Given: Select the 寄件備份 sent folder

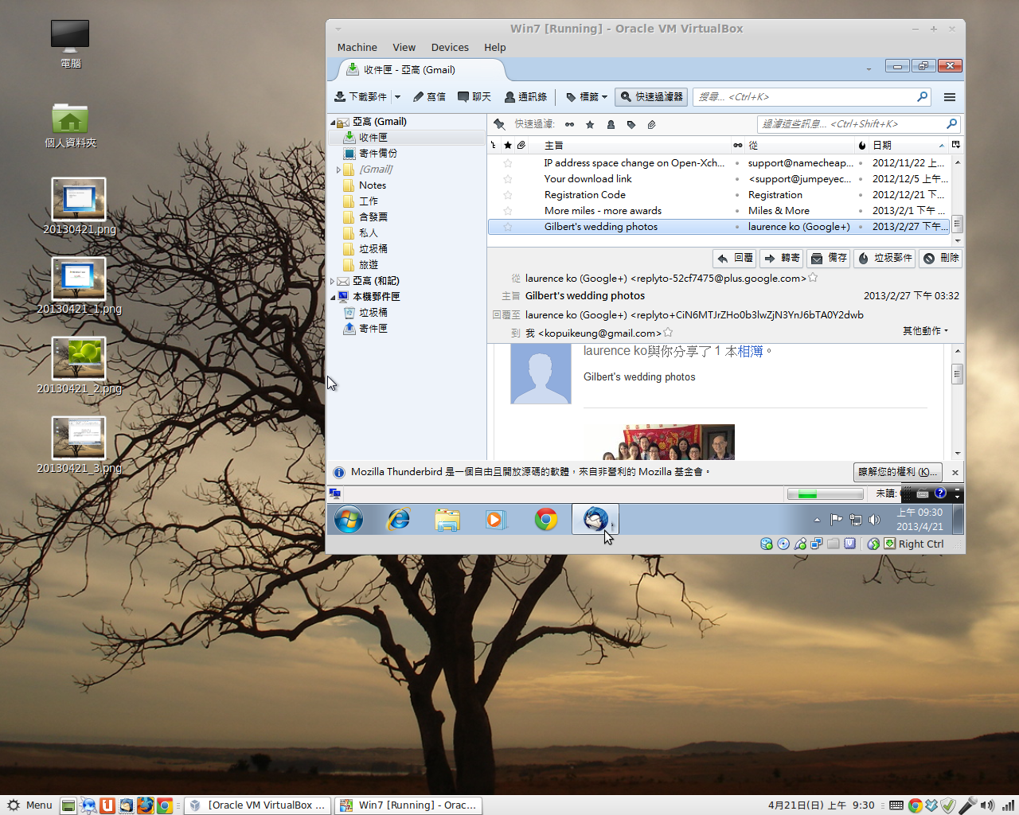Looking at the screenshot, I should [377, 154].
